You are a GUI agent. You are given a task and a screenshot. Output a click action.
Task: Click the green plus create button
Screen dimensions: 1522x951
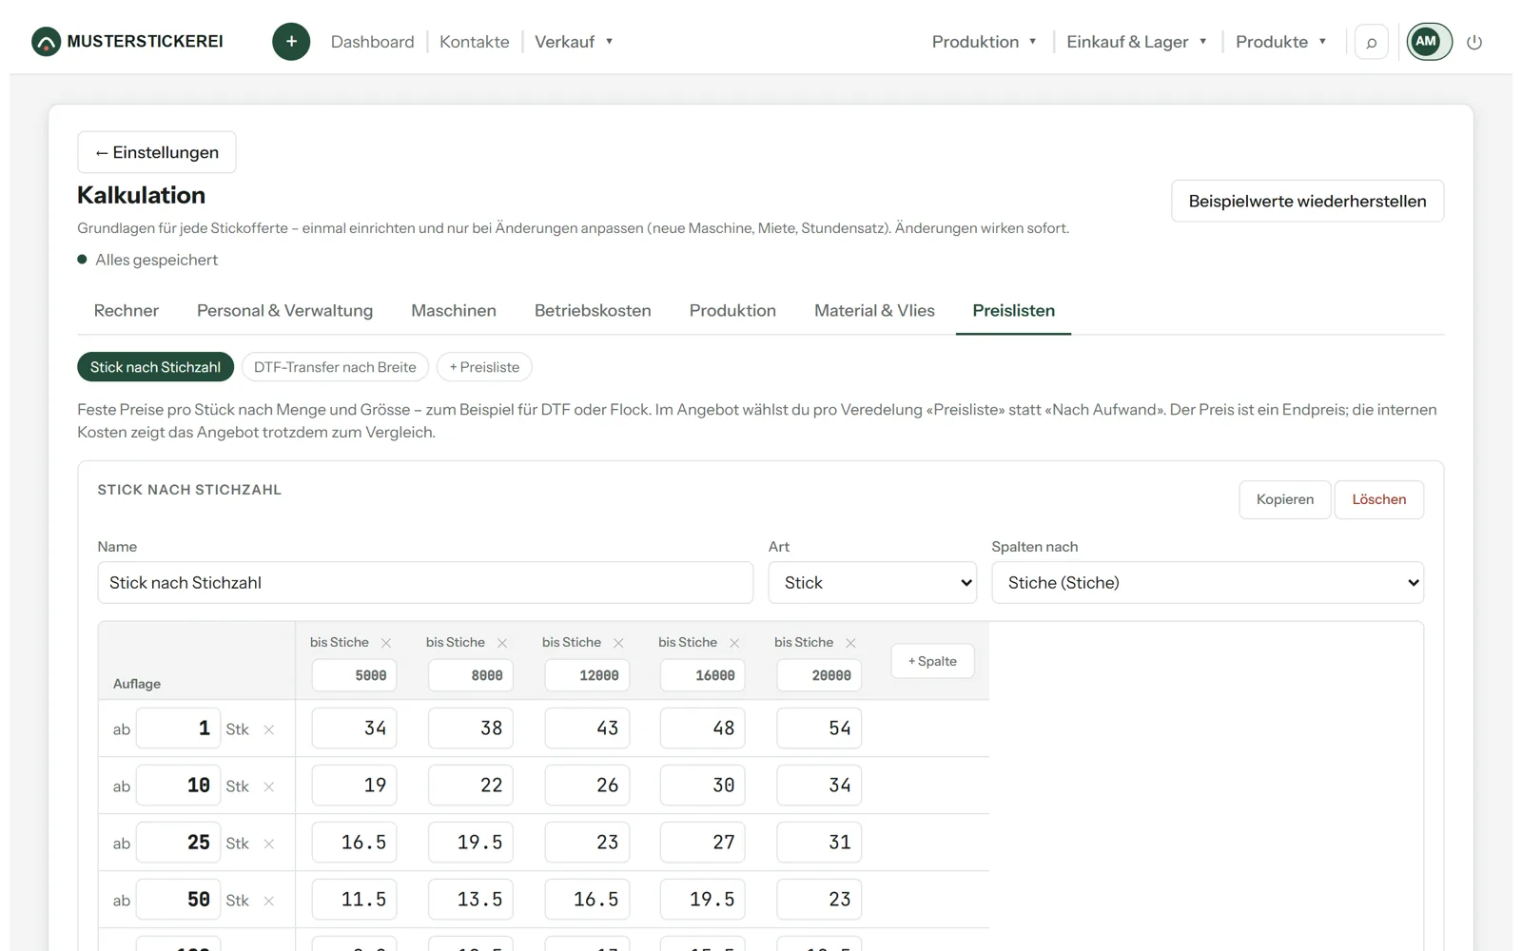pos(291,42)
